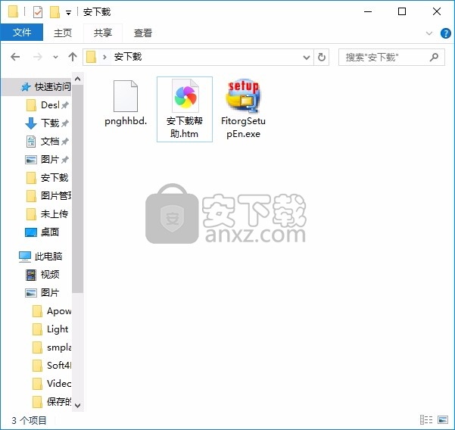The width and height of the screenshot is (455, 430).
Task: Expand the ribbon with the chevron
Action: pos(429,33)
